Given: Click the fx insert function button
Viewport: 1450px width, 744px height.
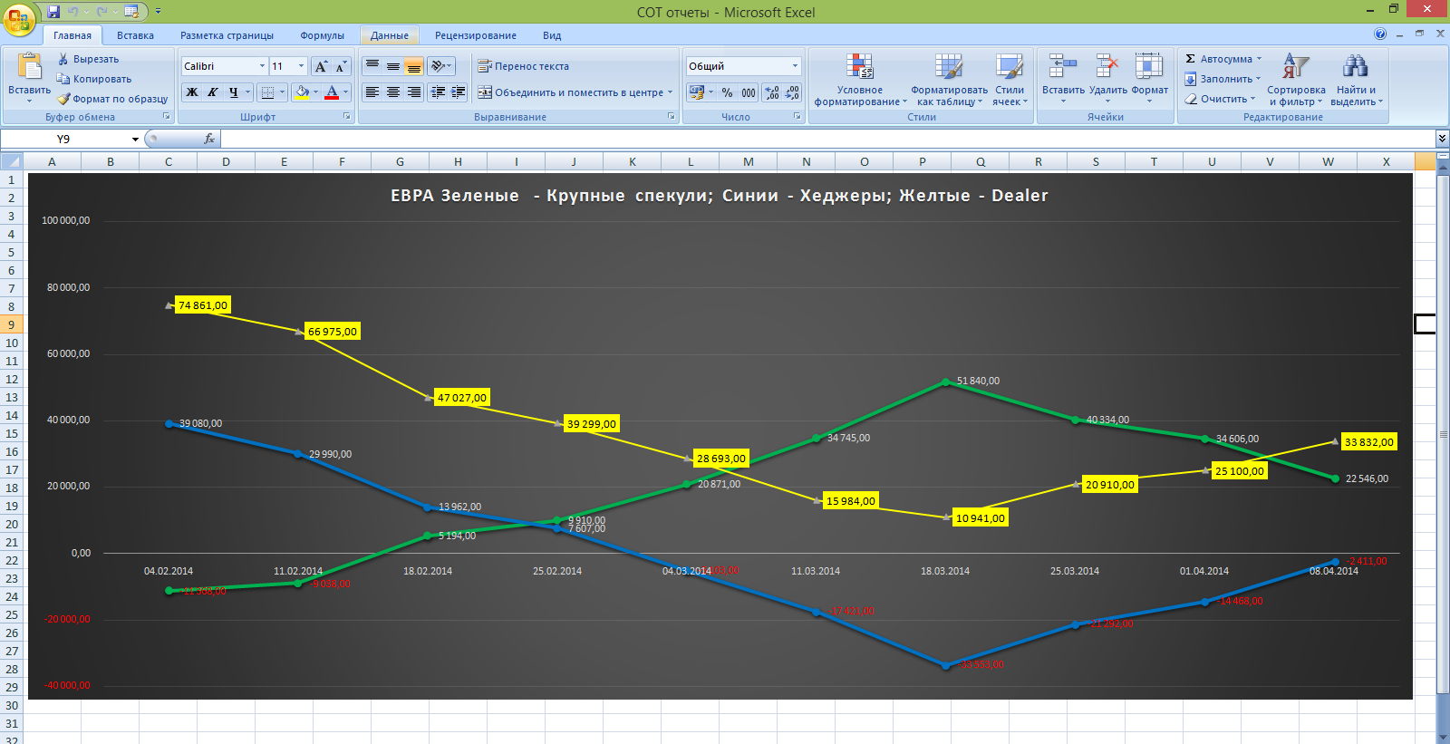Looking at the screenshot, I should pos(209,139).
